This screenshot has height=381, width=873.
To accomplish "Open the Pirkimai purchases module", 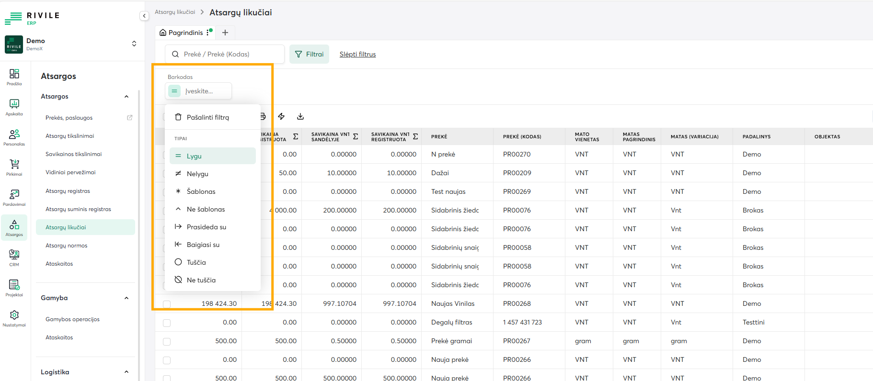I will pyautogui.click(x=14, y=167).
